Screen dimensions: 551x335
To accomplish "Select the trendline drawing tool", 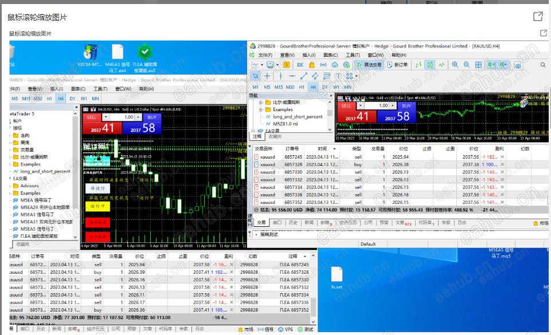I will 304,76.
